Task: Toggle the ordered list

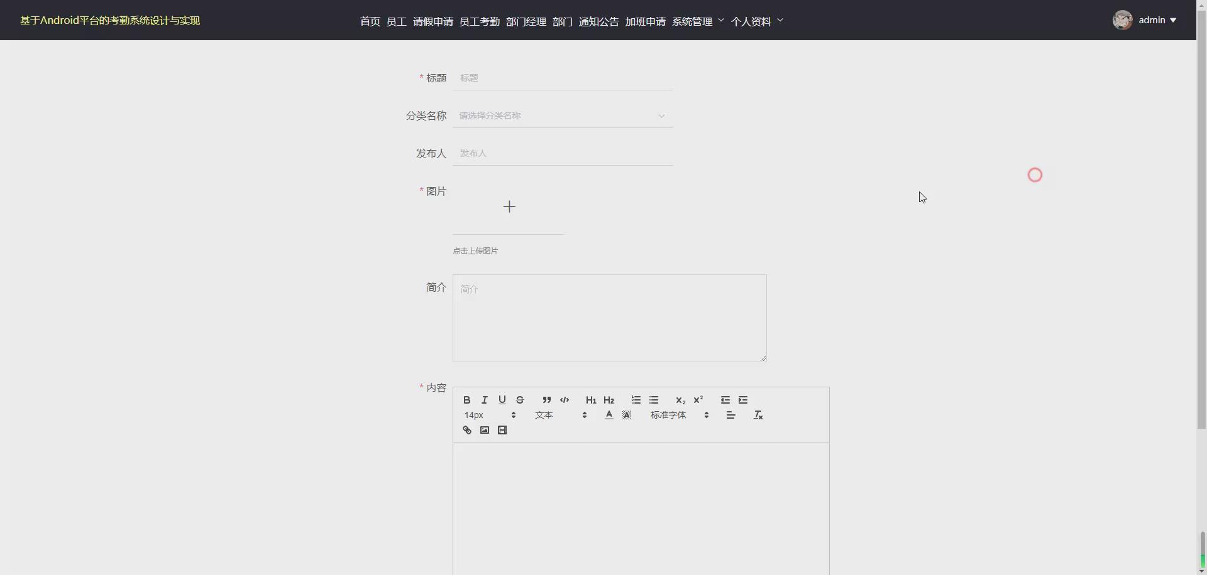Action: point(636,400)
